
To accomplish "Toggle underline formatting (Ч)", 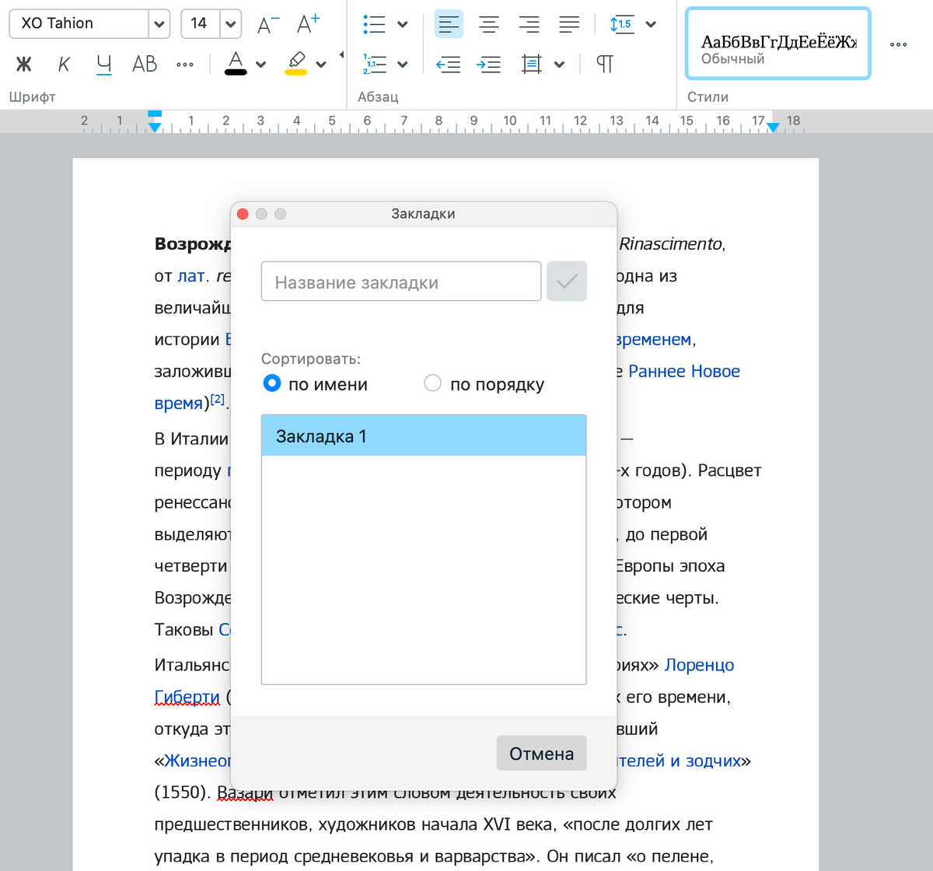I will pos(104,65).
